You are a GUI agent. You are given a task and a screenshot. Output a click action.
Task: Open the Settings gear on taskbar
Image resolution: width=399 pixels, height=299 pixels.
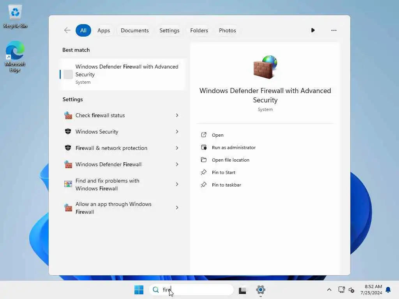pos(261,290)
